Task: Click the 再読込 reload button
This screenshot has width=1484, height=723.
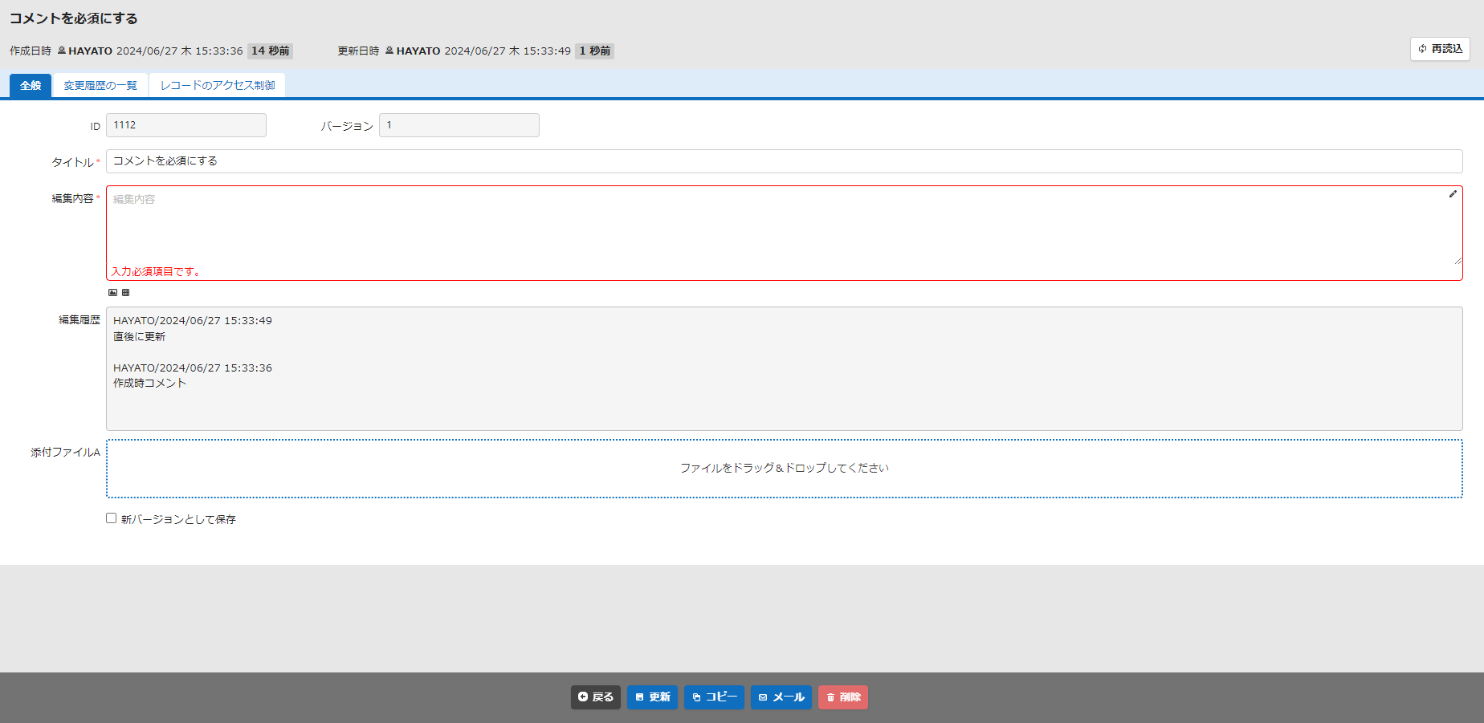Action: click(1440, 49)
